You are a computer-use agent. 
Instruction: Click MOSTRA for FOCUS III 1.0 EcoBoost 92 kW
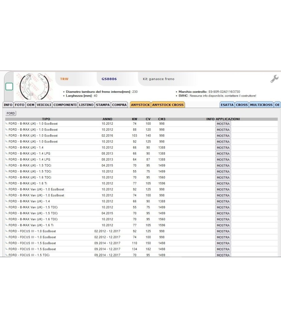pos(223,231)
